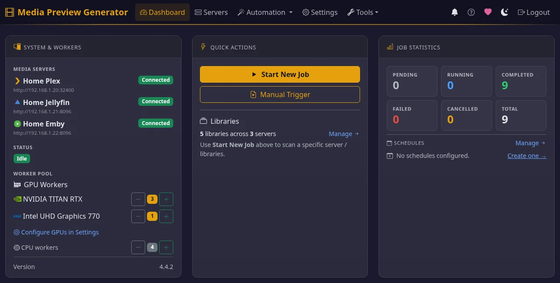
Task: Click the GPU Workers card icon
Action: click(17, 185)
